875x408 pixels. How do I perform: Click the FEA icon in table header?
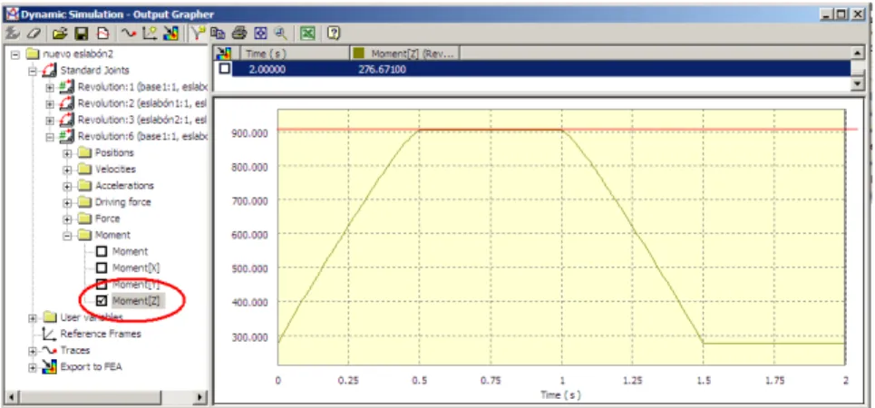[x=223, y=53]
